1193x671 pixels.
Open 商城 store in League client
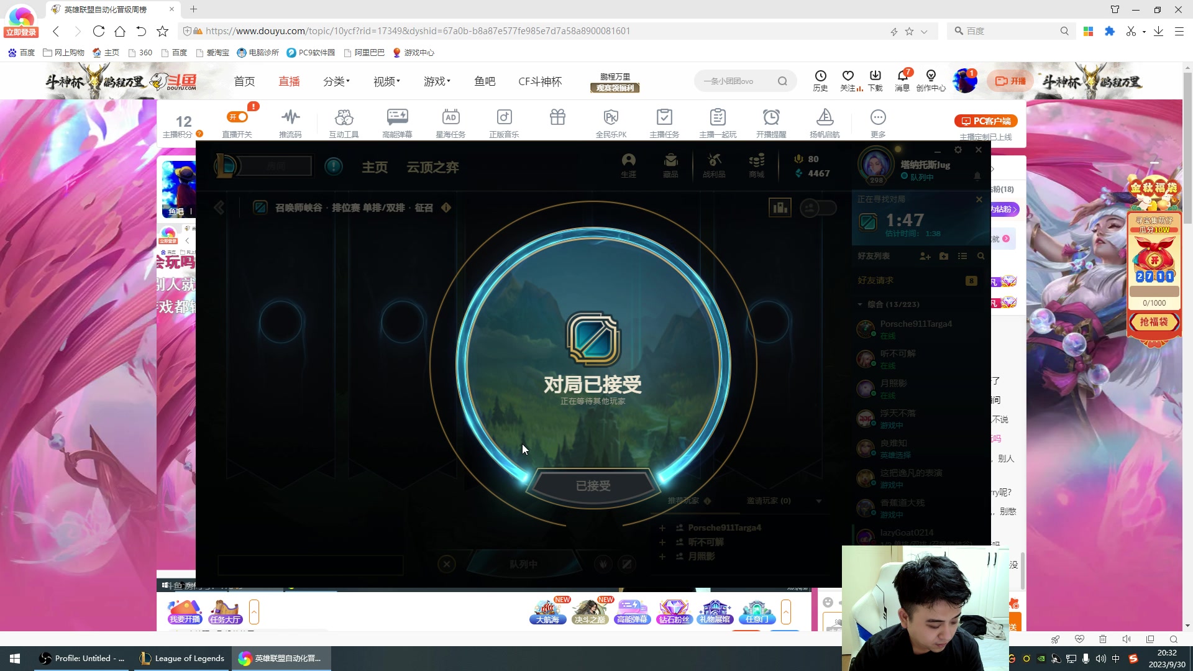(x=757, y=166)
